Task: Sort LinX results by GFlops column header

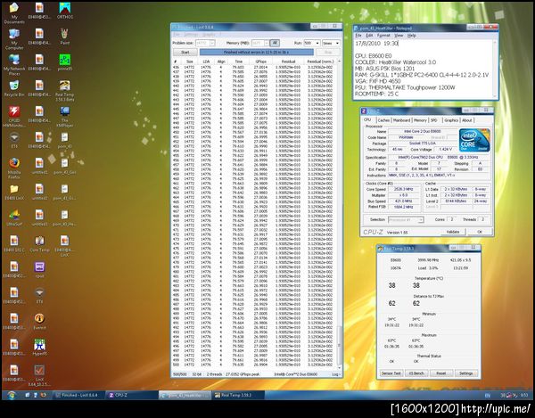Action: coord(260,61)
